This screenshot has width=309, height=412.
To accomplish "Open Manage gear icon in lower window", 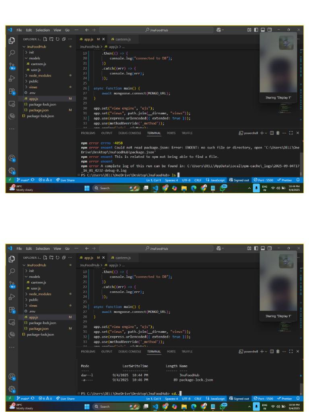I will coord(12,389).
